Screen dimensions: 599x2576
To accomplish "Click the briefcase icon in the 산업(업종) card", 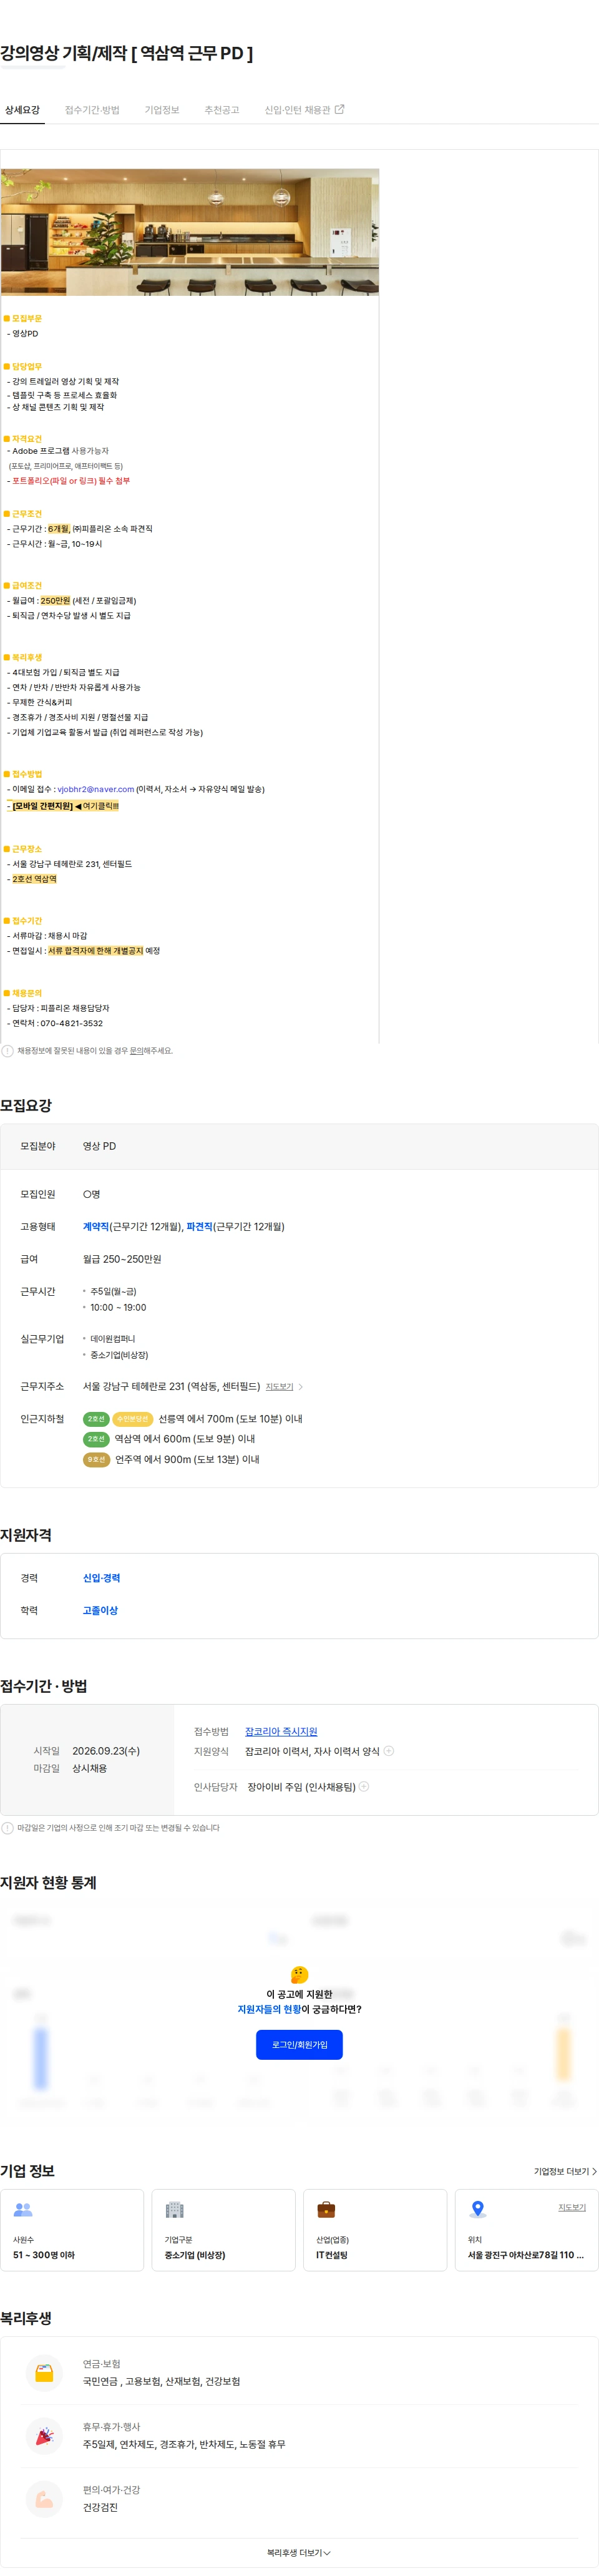I will pyautogui.click(x=326, y=2209).
